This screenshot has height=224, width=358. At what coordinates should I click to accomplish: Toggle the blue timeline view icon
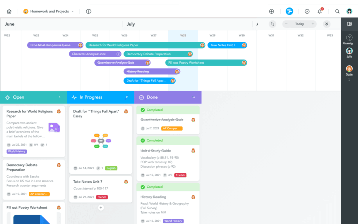click(x=289, y=11)
